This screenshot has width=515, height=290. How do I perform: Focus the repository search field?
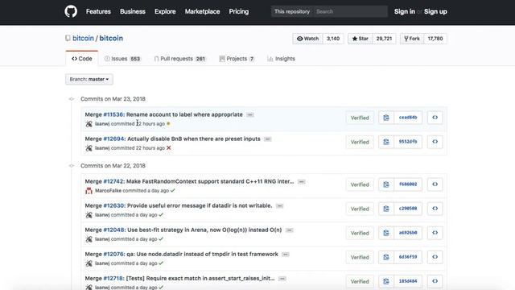coord(350,11)
